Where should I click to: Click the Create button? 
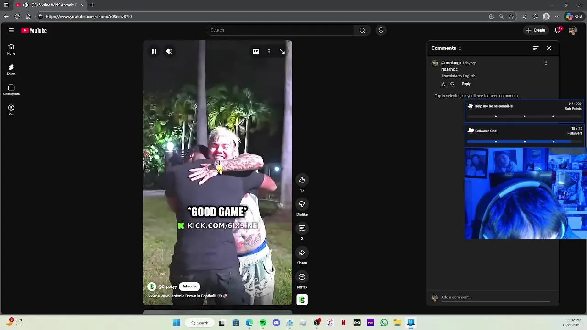[536, 30]
